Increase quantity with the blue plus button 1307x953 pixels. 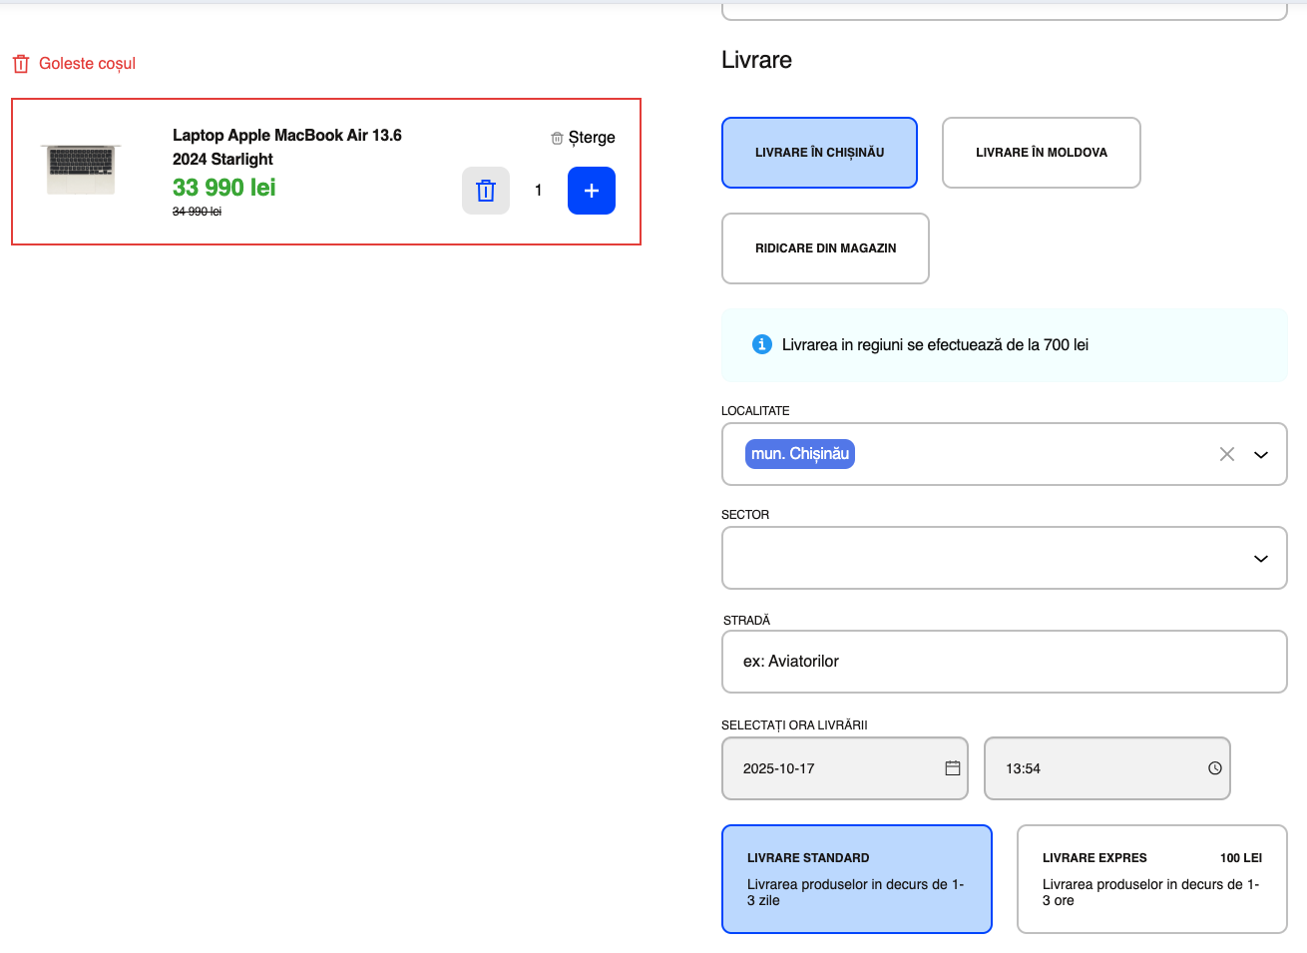tap(592, 191)
